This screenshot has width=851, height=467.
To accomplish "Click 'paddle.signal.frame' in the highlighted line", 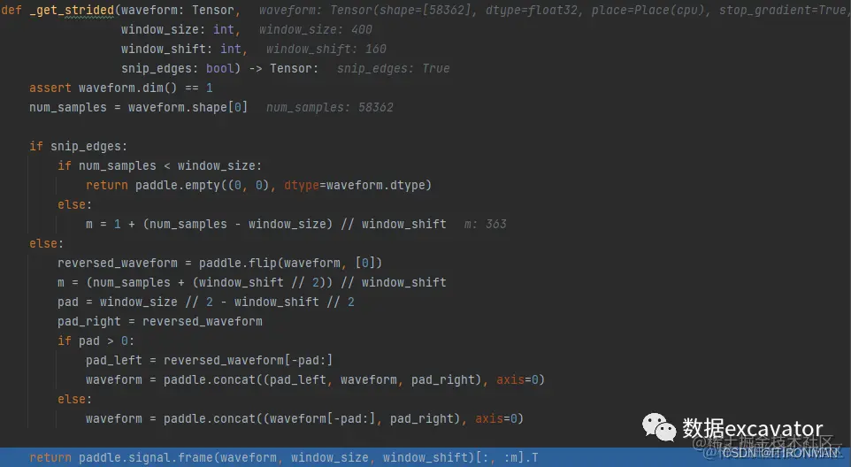I will click(145, 458).
